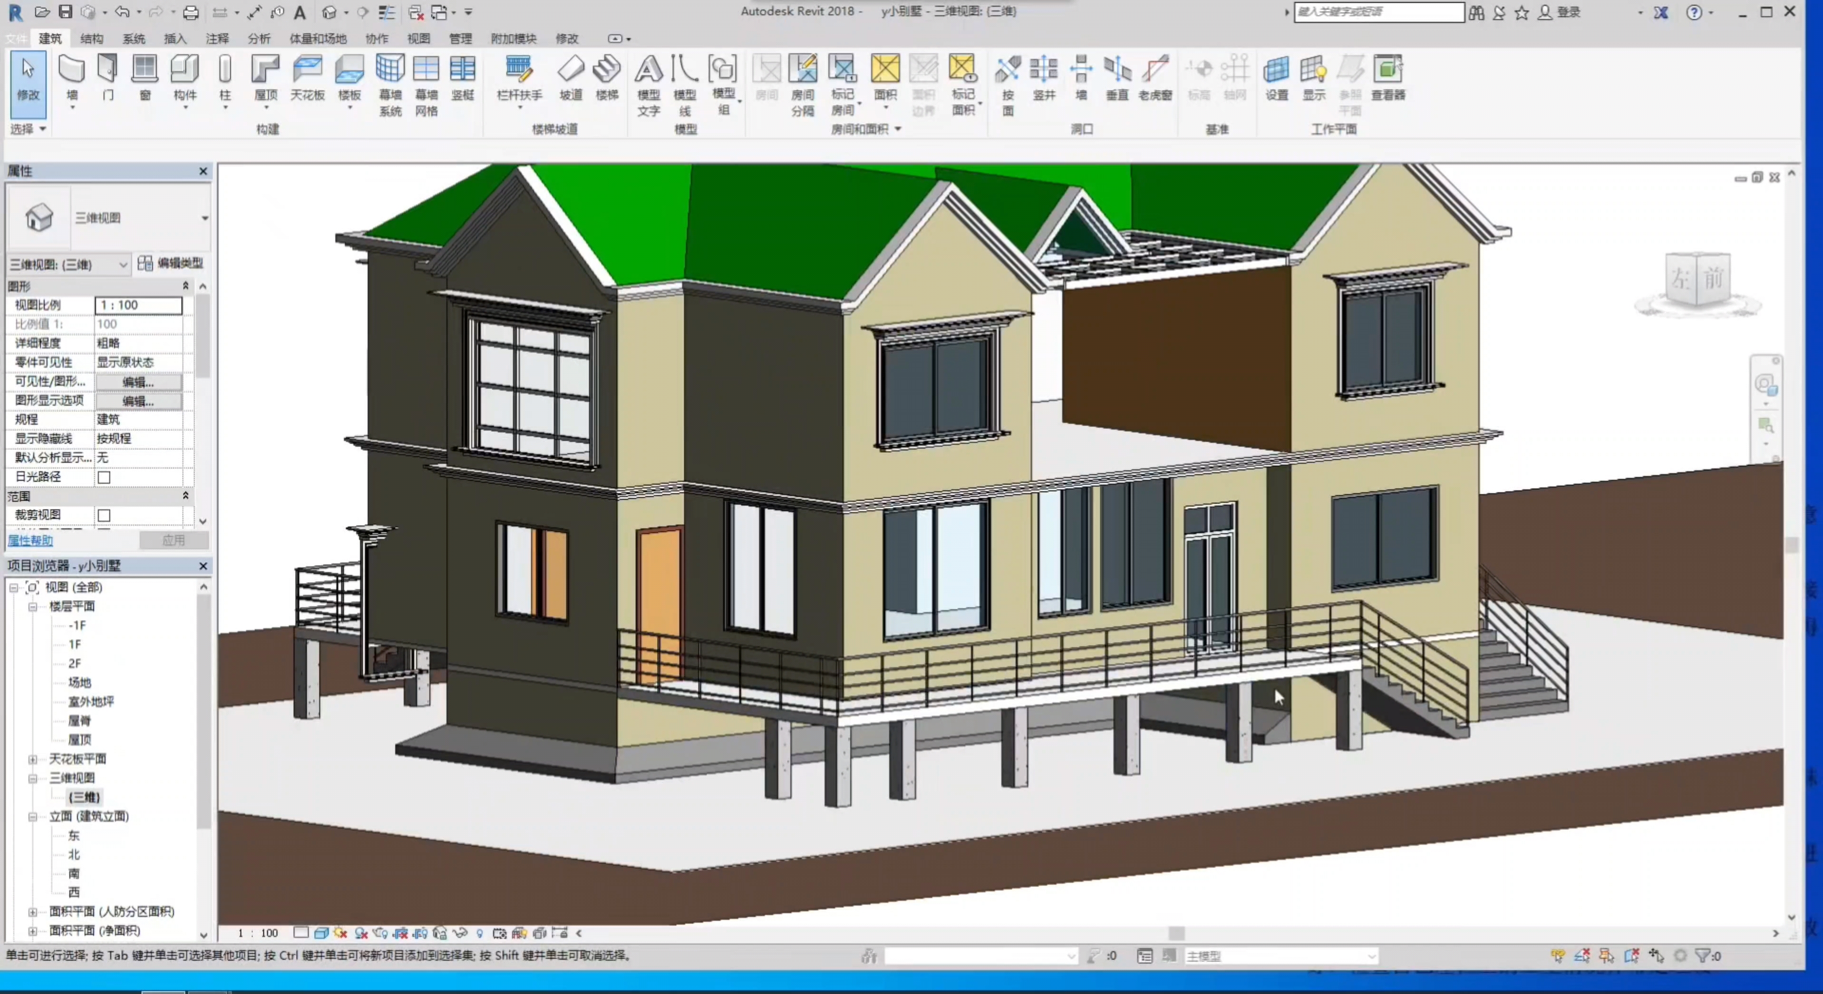The image size is (1823, 994).
Task: Select the Window (窗) tool
Action: (145, 69)
